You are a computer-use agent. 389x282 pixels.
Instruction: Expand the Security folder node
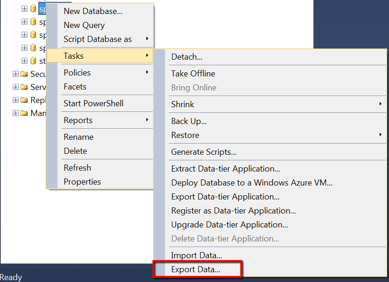[15, 74]
